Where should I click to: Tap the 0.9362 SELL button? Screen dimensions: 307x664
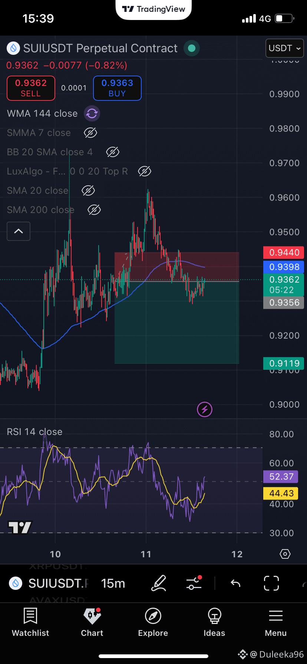31,88
